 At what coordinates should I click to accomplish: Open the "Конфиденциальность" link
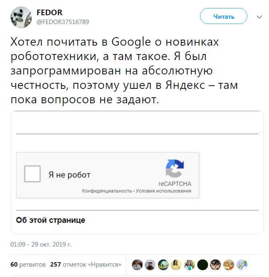pos(107,191)
